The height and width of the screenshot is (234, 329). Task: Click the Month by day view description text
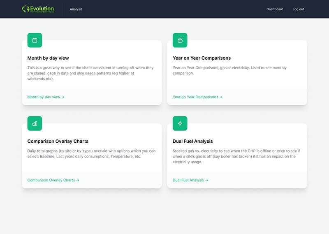[90, 73]
